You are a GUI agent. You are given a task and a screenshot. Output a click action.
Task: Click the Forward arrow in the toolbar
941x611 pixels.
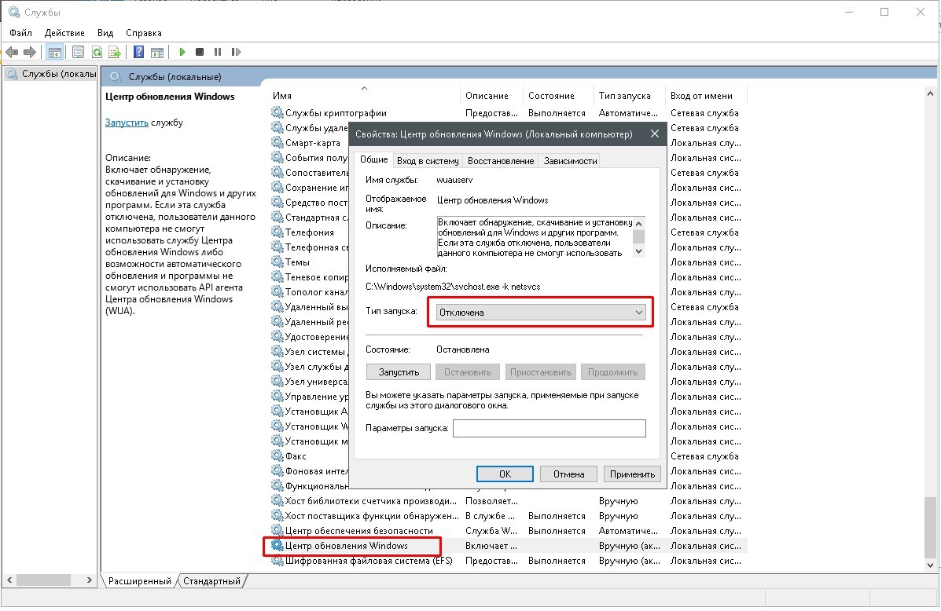(x=29, y=52)
